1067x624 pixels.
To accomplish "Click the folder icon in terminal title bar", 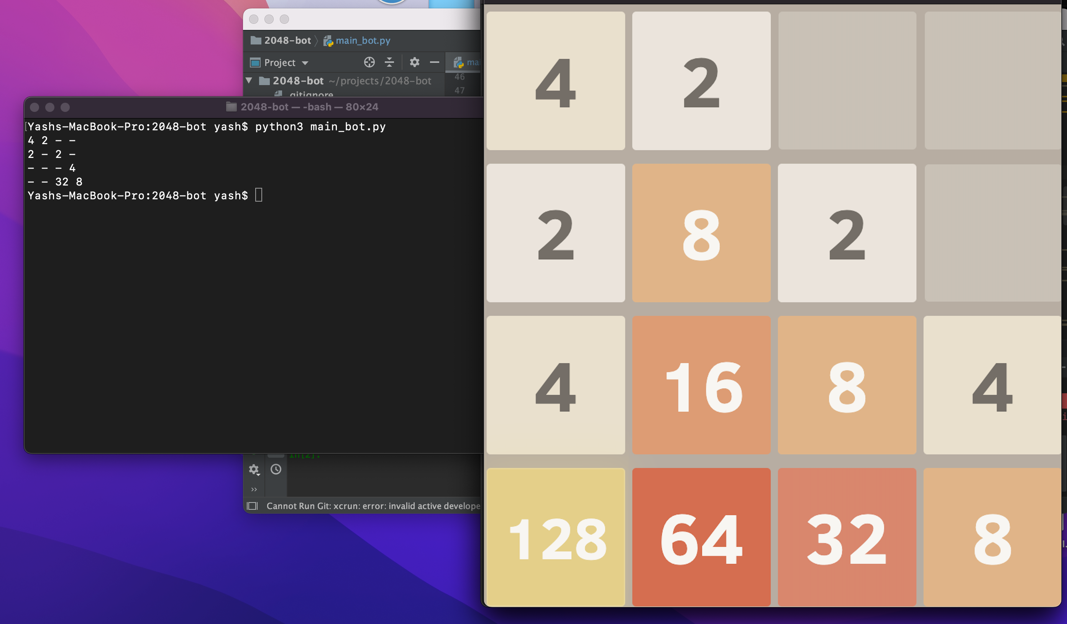I will (x=231, y=107).
